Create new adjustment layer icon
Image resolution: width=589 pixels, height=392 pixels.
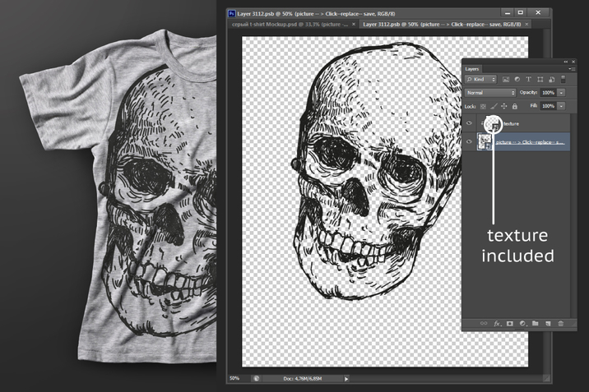pyautogui.click(x=522, y=324)
